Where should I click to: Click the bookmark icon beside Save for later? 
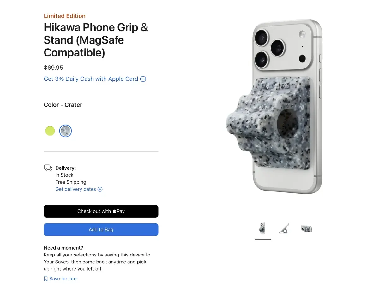tap(46, 279)
